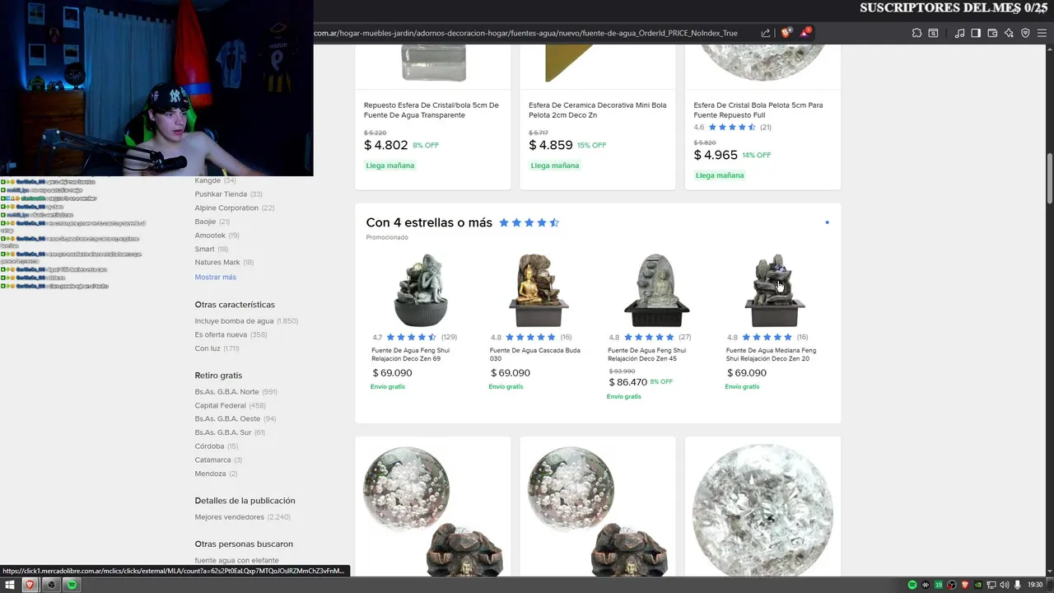
Task: Click the $ 4.965 price
Action: [x=716, y=155]
